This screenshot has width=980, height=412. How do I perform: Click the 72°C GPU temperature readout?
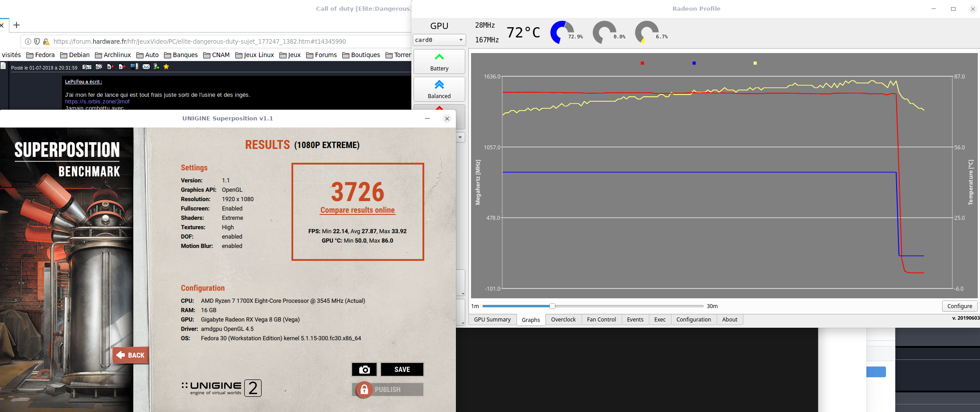tap(523, 33)
